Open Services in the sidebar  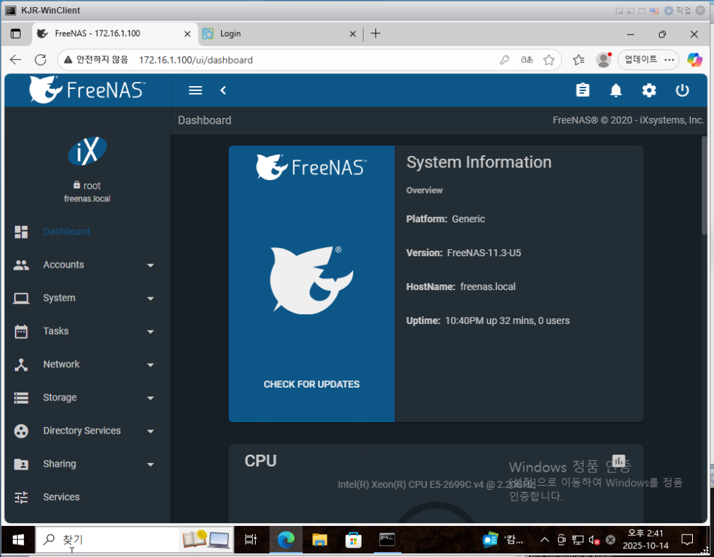[x=61, y=497]
